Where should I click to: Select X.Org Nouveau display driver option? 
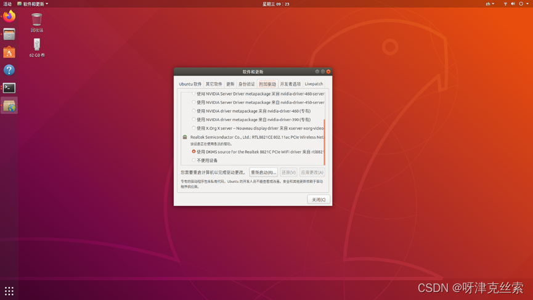[x=193, y=128]
